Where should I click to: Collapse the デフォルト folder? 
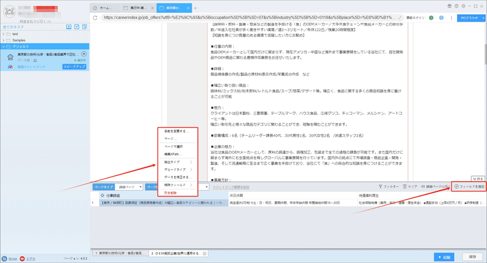(4, 47)
